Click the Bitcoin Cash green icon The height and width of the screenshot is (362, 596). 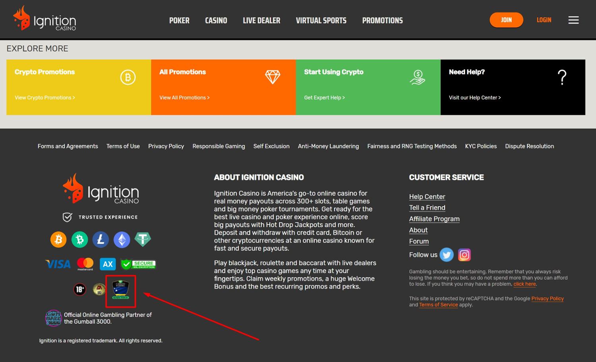tap(79, 240)
